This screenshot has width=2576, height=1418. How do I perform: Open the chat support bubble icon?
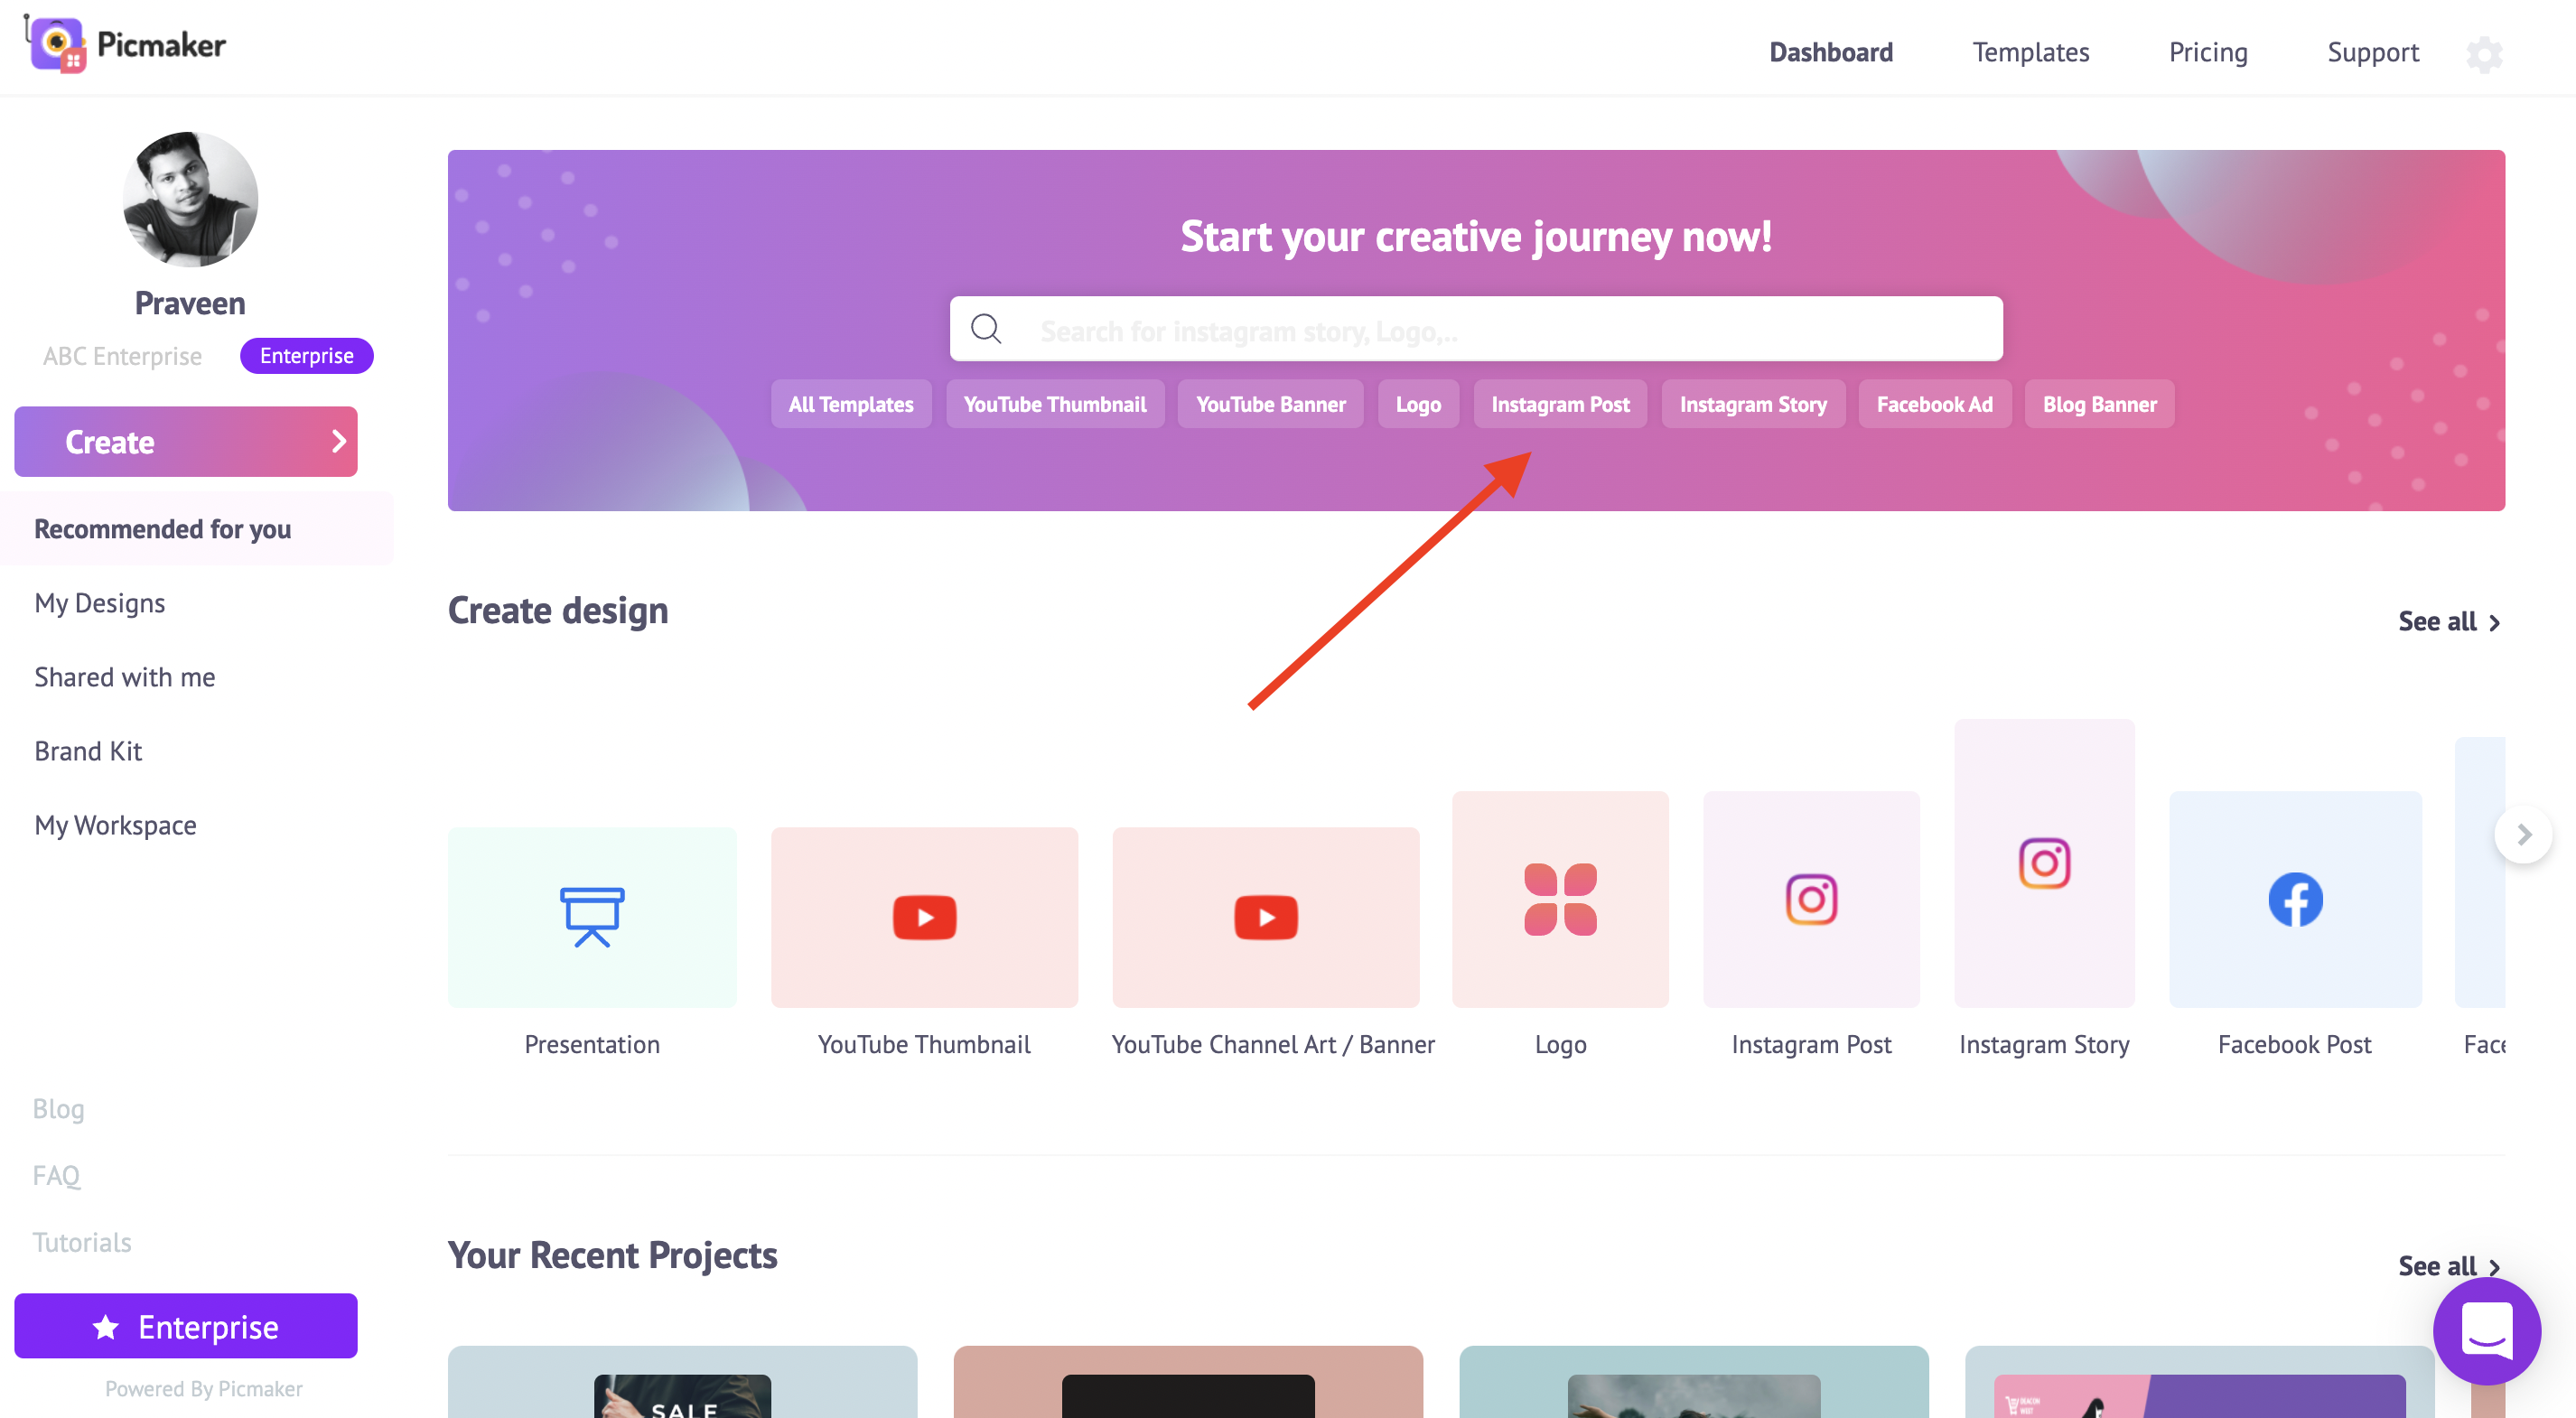tap(2486, 1330)
